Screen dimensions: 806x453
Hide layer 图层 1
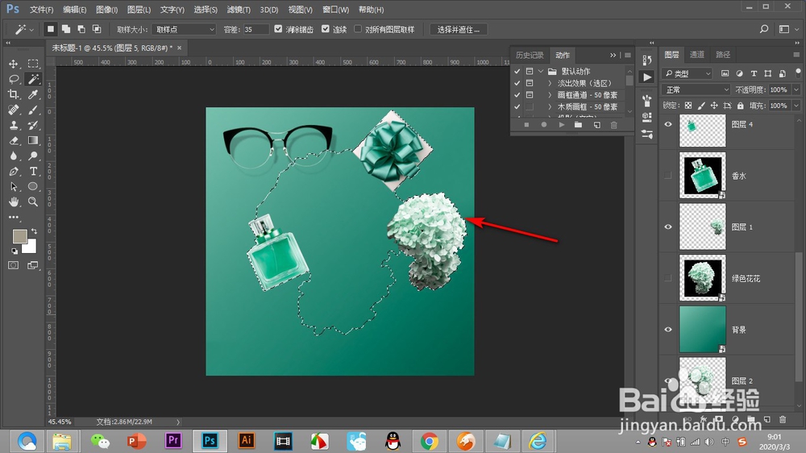tap(668, 226)
